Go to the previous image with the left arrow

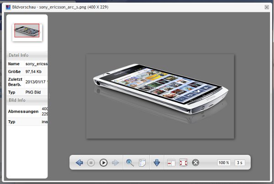[x=79, y=163]
